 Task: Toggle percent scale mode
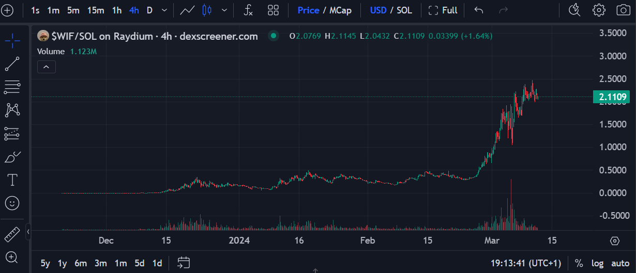pyautogui.click(x=579, y=263)
